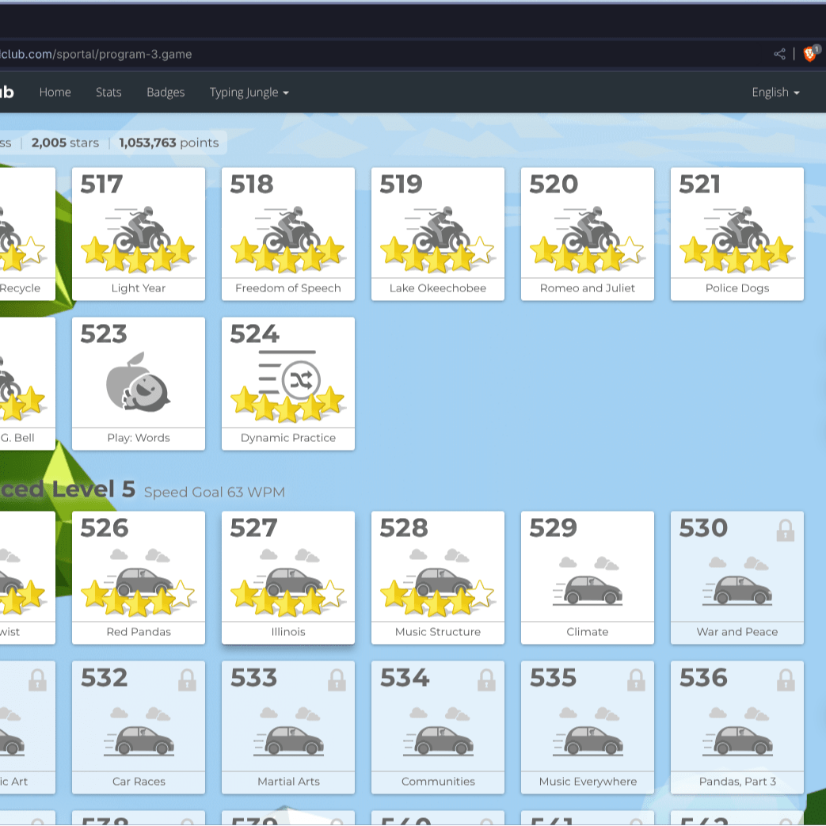
Task: Click the lesson number 527
Action: [254, 528]
